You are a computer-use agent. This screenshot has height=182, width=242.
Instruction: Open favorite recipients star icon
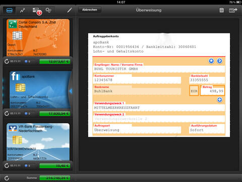[211, 61]
